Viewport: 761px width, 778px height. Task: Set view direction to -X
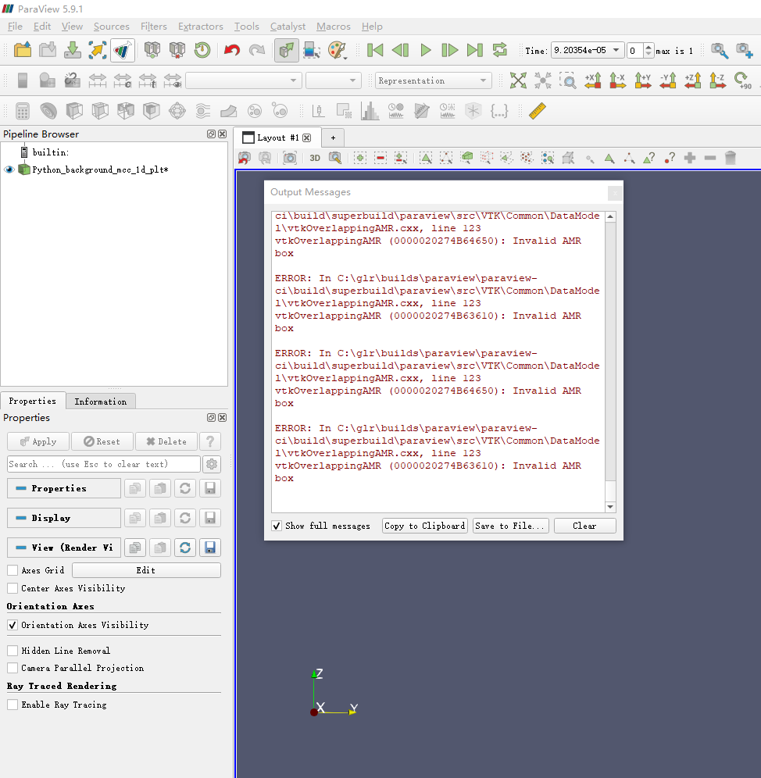(617, 80)
